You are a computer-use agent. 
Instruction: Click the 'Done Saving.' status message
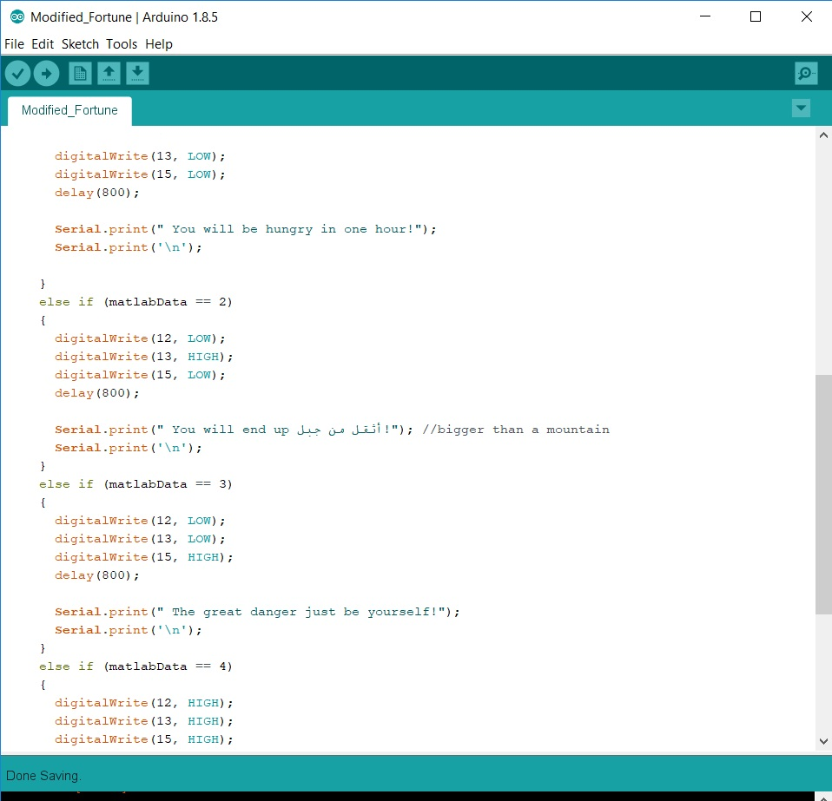pos(43,776)
